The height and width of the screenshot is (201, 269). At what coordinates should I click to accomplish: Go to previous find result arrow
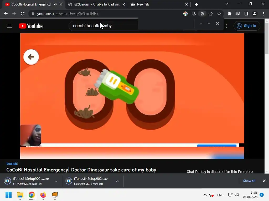201,24
